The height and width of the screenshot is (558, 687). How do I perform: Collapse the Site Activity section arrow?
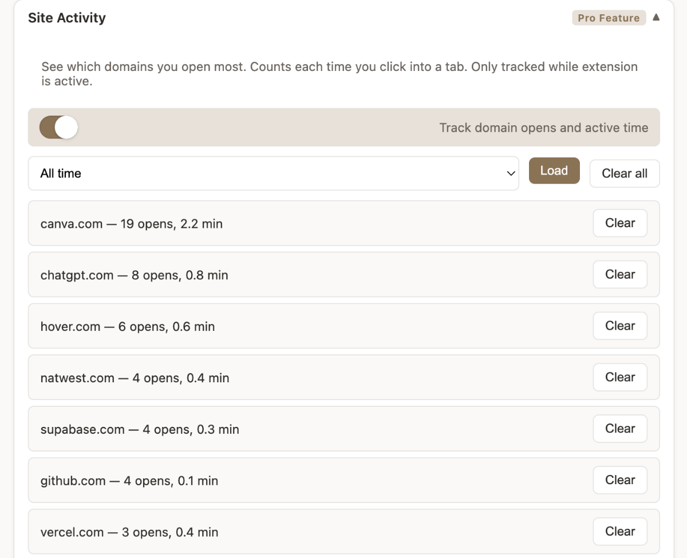coord(656,17)
